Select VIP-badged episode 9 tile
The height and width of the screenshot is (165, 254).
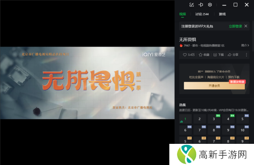coord(243,140)
